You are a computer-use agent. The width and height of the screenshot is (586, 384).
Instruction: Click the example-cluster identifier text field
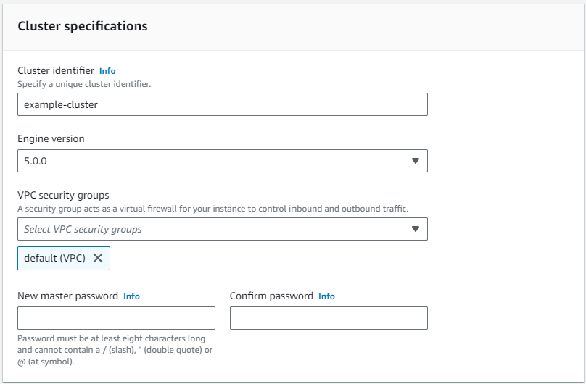point(222,104)
